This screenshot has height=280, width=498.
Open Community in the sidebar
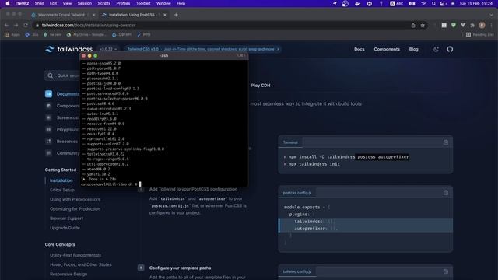(62, 153)
